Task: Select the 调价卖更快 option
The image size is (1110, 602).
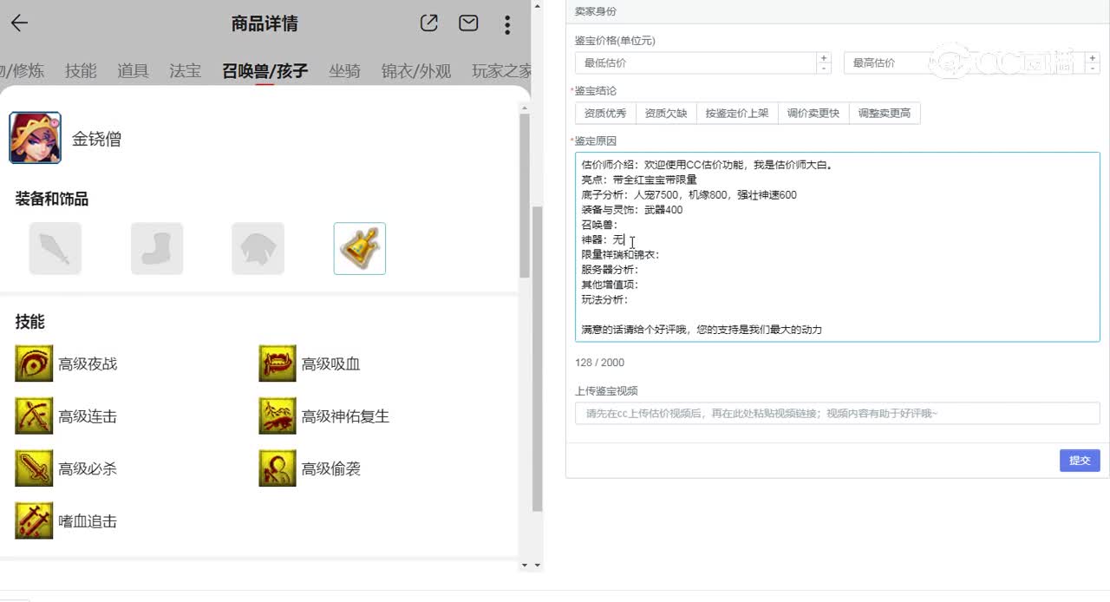Action: [813, 113]
